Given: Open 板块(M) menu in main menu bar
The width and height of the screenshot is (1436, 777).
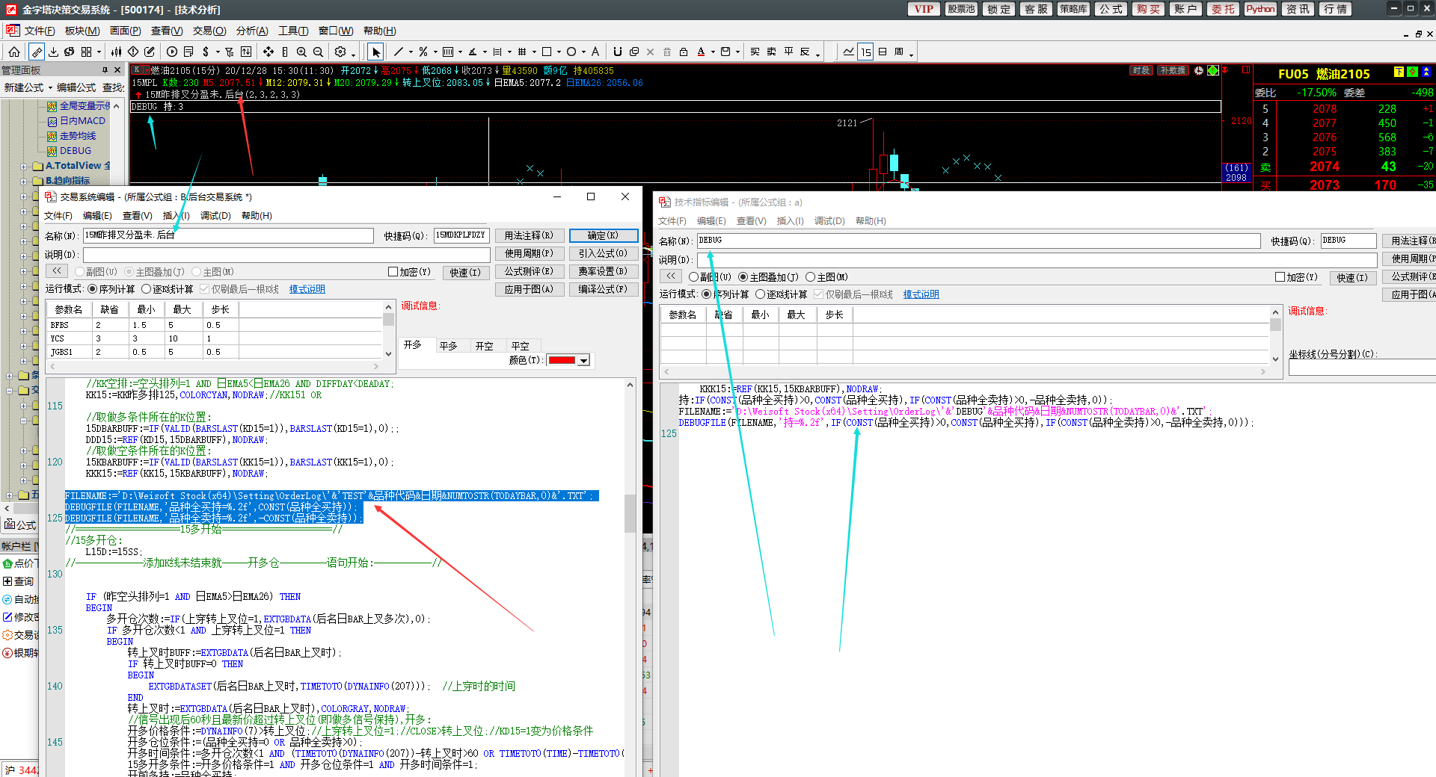Looking at the screenshot, I should tap(82, 31).
